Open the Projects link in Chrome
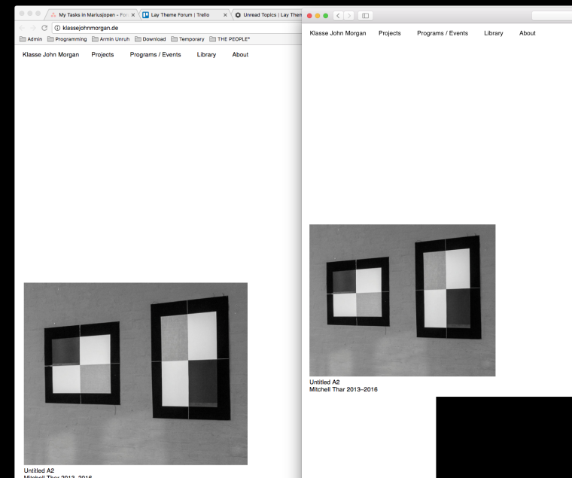 pos(102,54)
